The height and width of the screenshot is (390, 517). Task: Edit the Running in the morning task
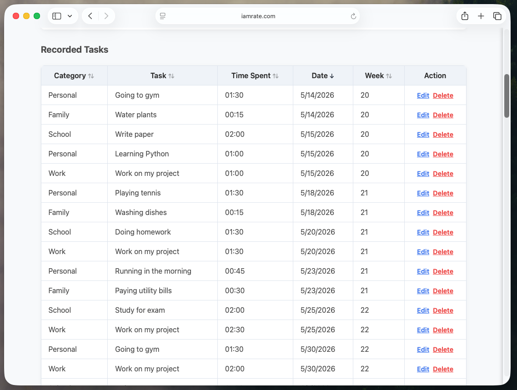(423, 271)
